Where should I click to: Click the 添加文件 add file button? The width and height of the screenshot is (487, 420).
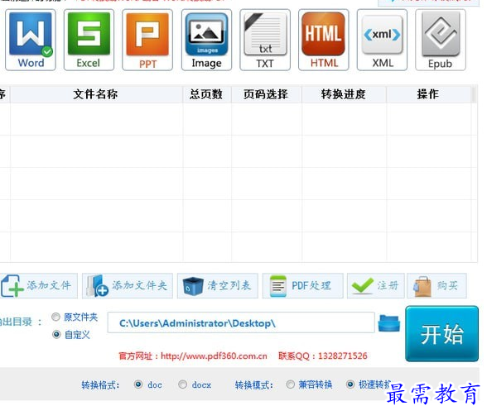[x=38, y=286]
